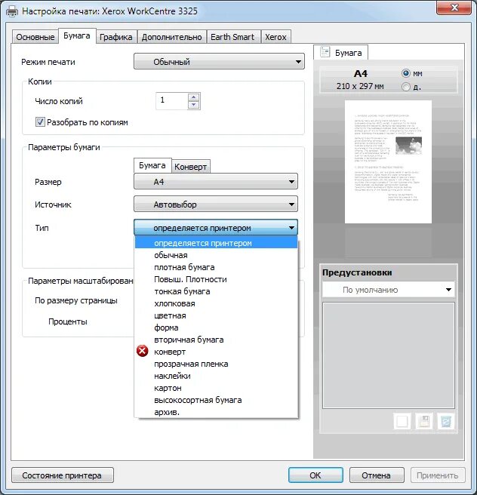Choose конверт paper type
Screen dimensions: 477x495
pyautogui.click(x=217, y=352)
